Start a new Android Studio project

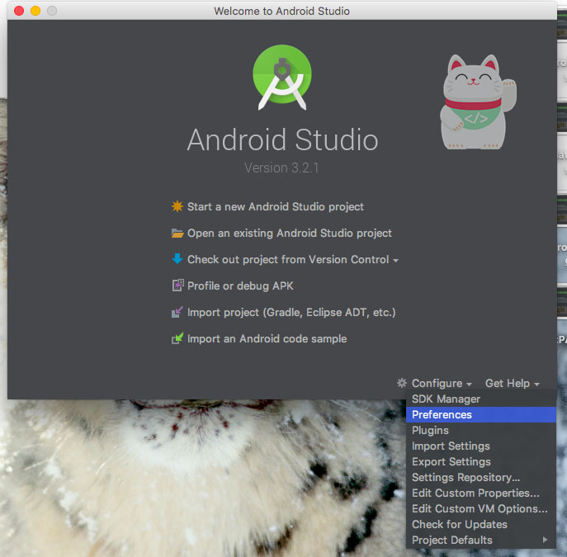tap(275, 207)
